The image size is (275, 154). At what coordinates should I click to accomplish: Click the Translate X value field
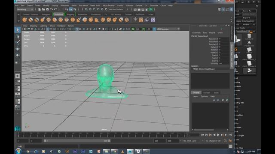pyautogui.click(x=224, y=39)
